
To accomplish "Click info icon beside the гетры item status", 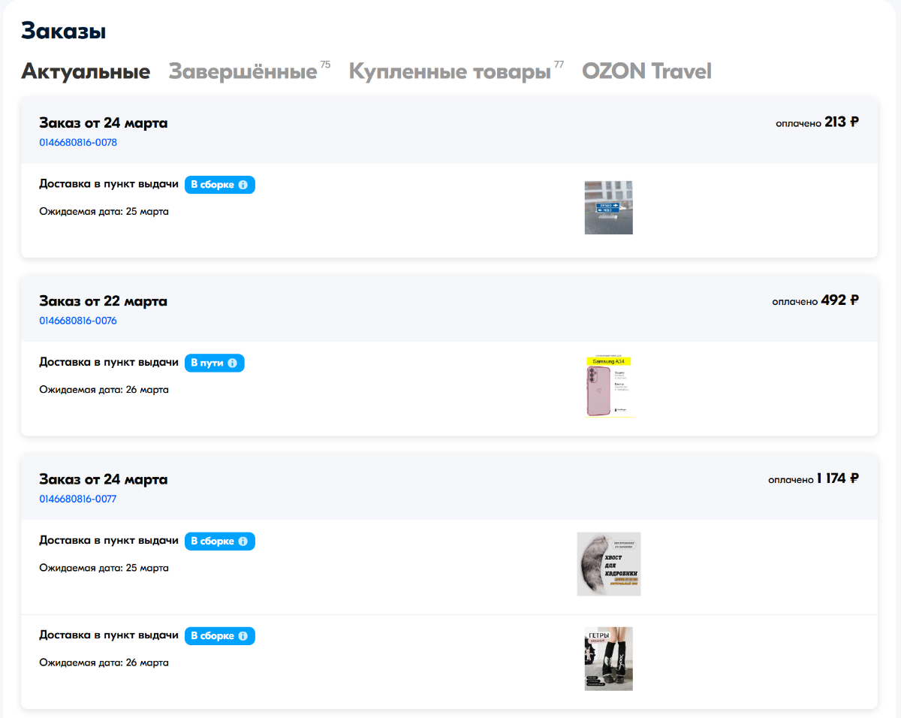I will click(243, 636).
